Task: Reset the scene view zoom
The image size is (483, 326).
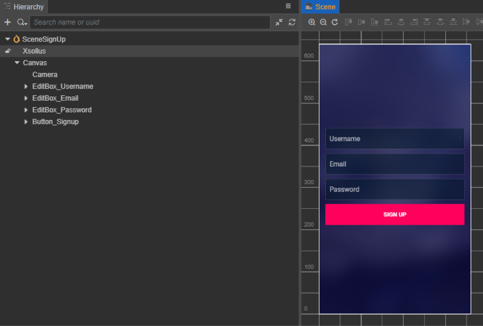Action: click(334, 22)
